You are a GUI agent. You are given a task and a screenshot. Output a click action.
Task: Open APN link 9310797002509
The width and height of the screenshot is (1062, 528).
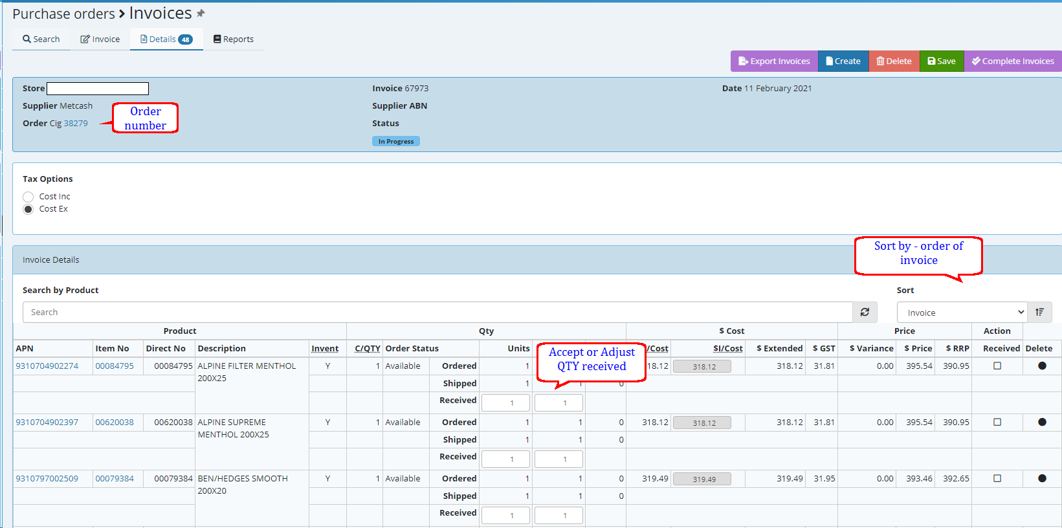pos(47,478)
